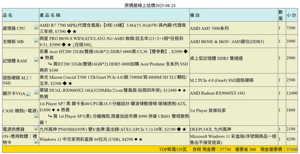Click the 小計 column header
Screen dimensions: 300x154
pyautogui.click(x=291, y=15)
